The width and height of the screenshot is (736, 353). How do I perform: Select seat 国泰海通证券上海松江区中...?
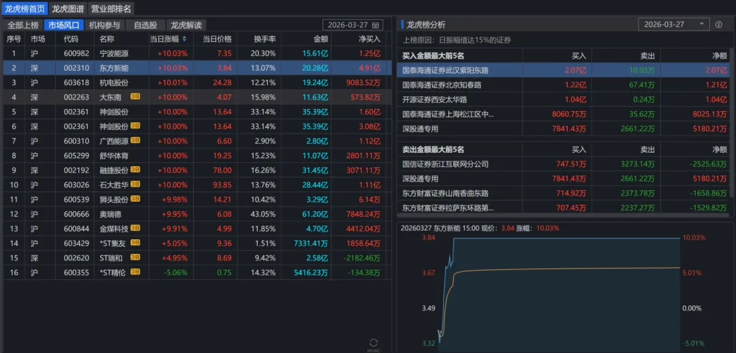tap(448, 114)
